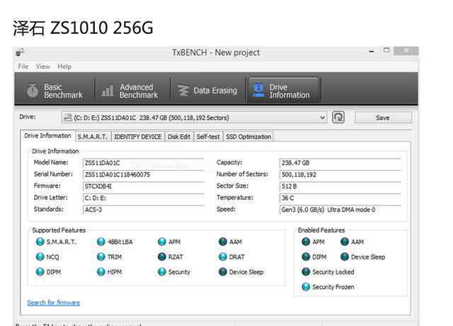Click the Model Name field ZSS11DA01C

144,163
